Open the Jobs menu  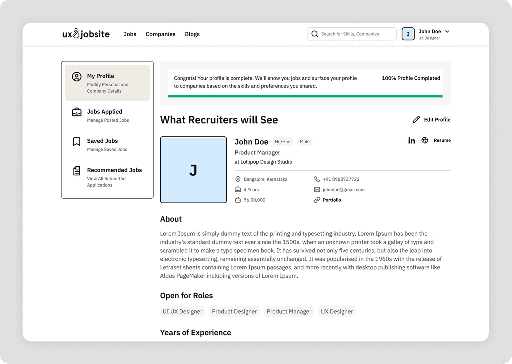point(130,34)
